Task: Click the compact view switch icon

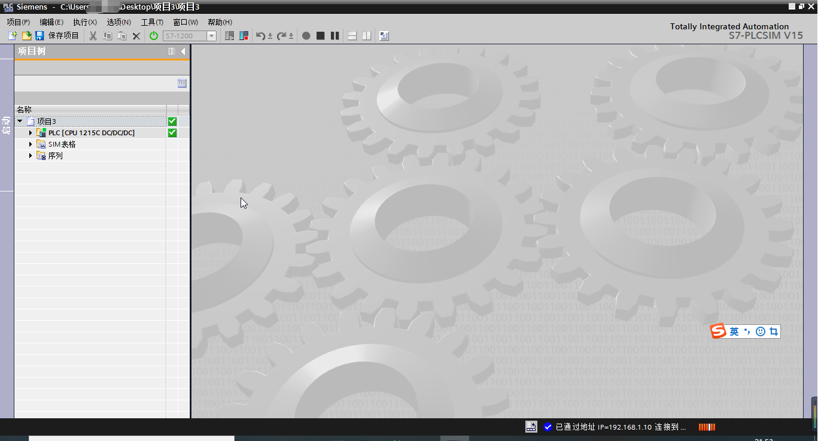Action: click(x=229, y=36)
